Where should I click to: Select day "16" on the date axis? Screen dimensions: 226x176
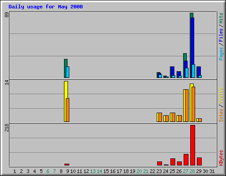coord(113,171)
